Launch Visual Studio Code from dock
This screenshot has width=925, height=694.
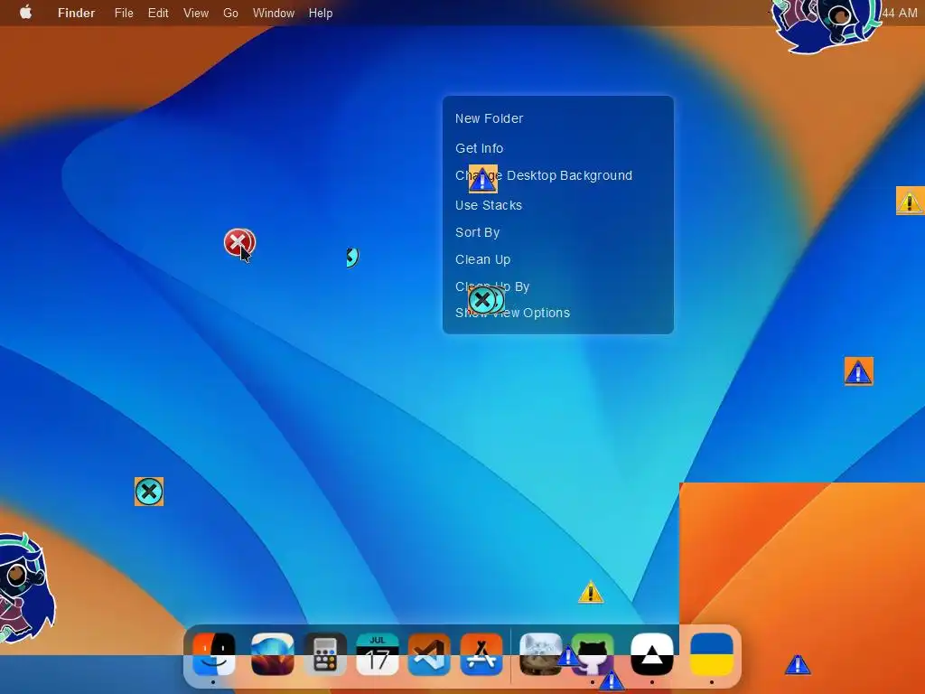[x=429, y=654]
